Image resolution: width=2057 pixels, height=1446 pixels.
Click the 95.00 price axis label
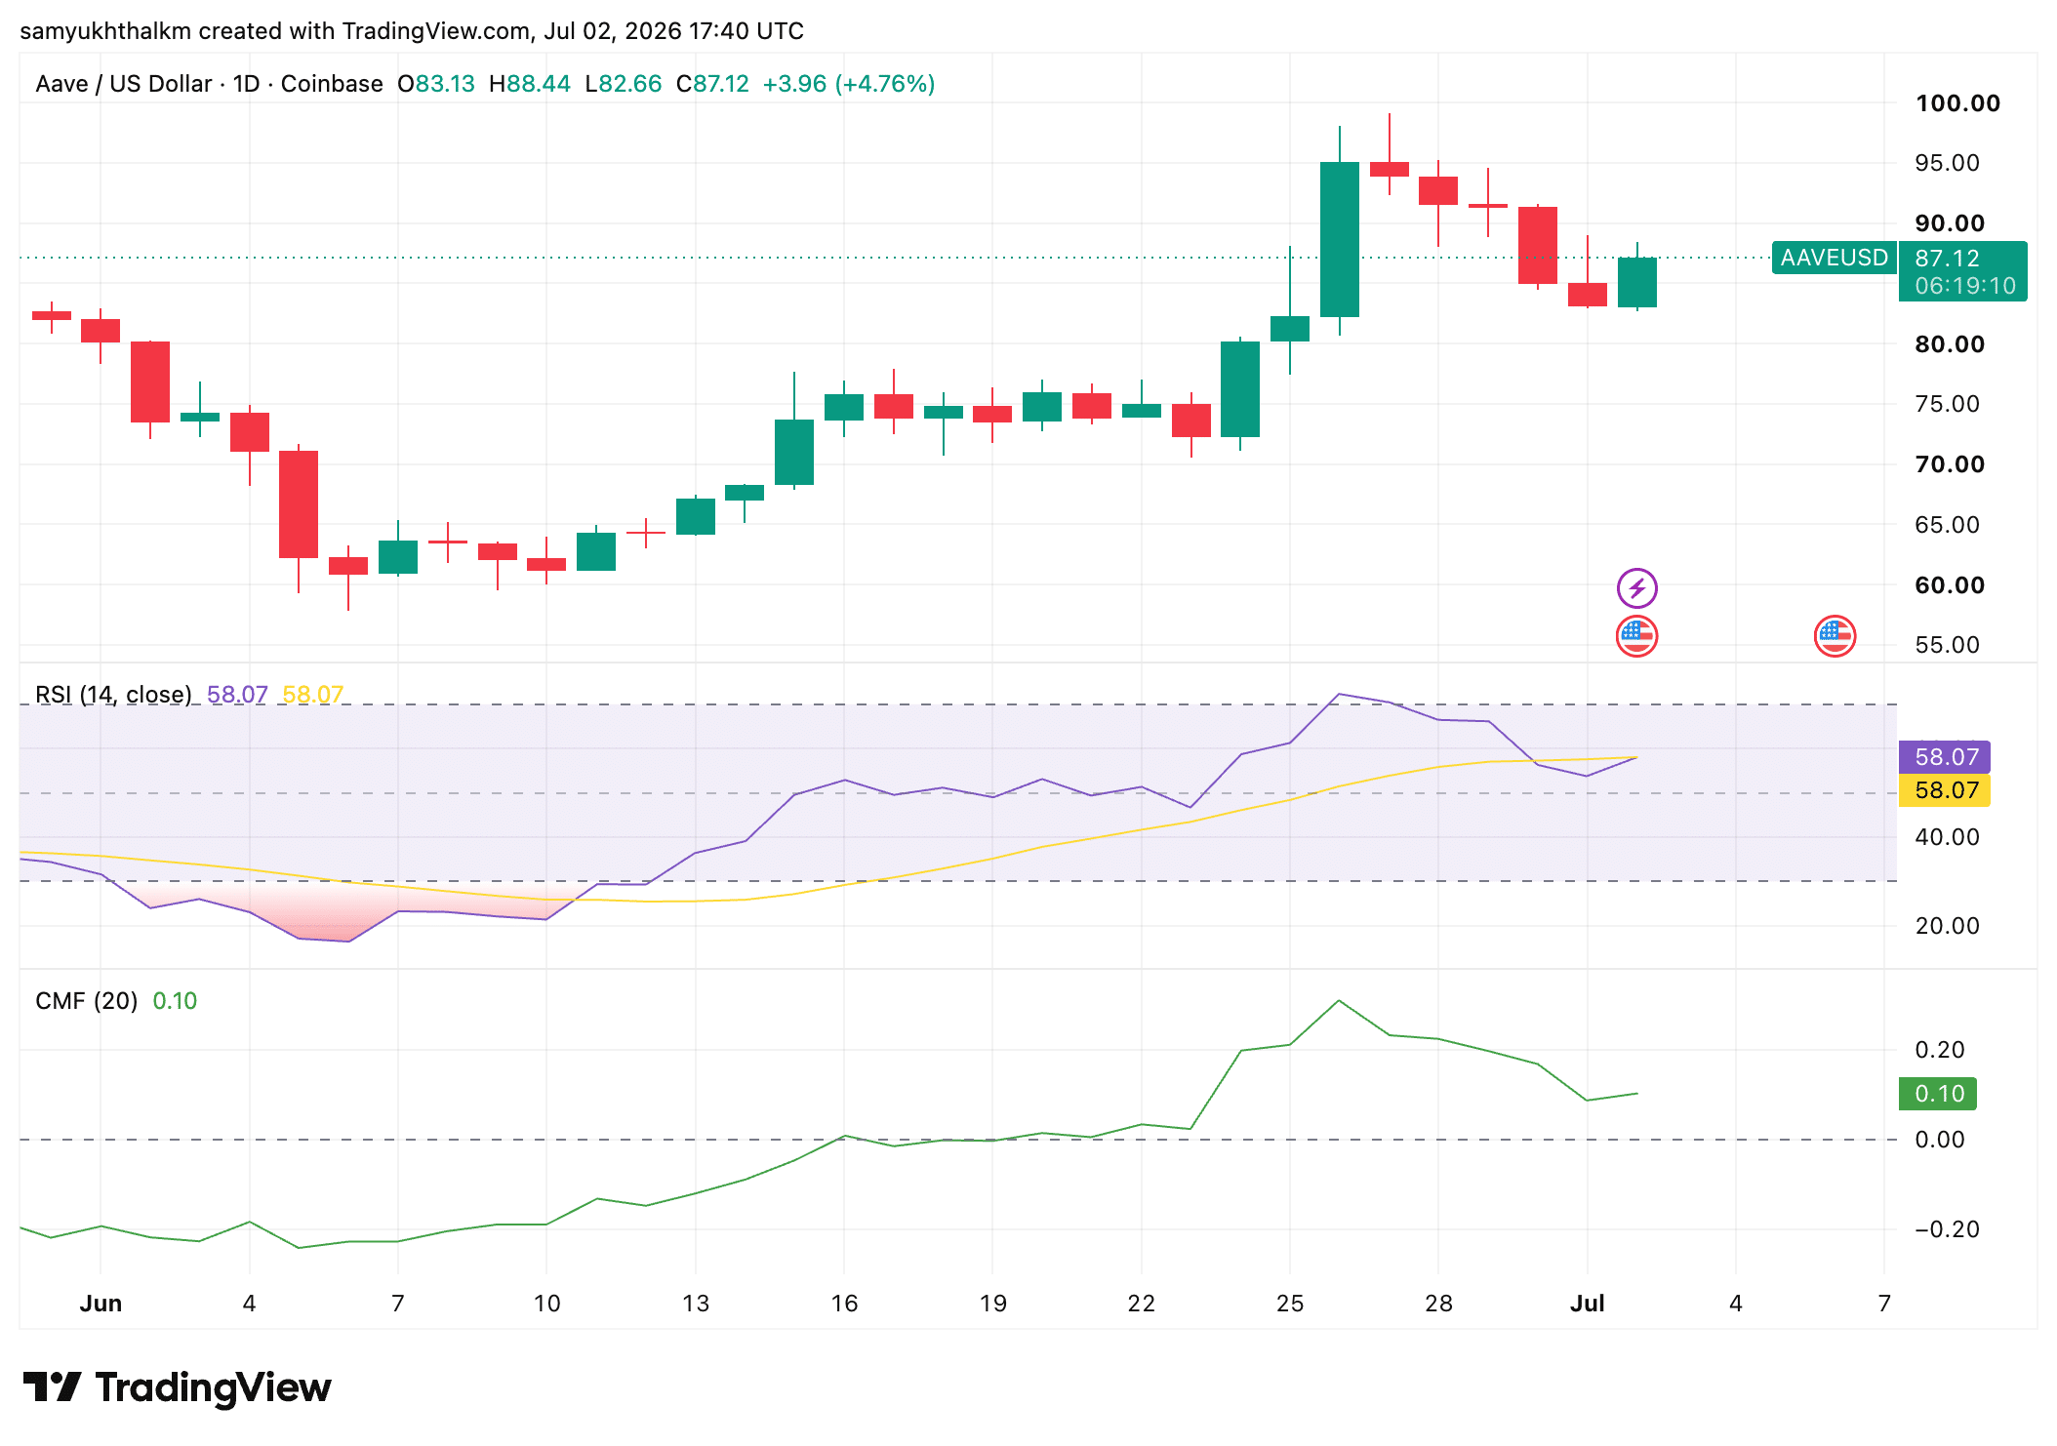[1947, 163]
